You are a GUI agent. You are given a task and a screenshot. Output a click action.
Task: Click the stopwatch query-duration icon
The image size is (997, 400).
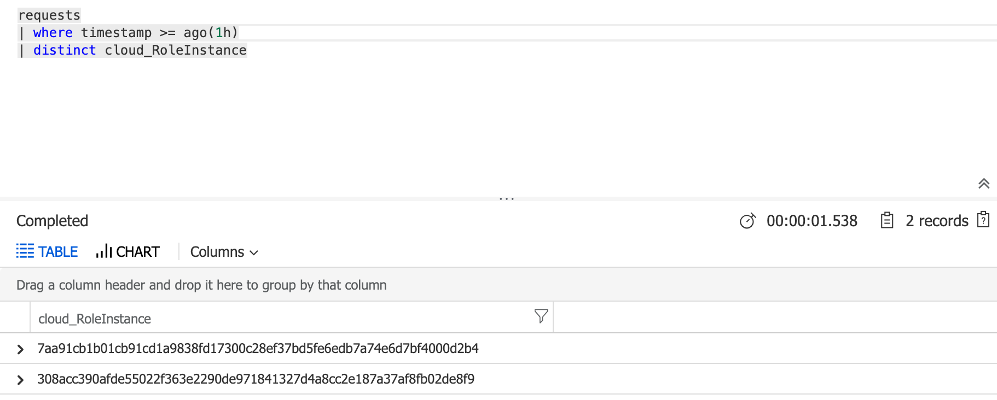tap(747, 221)
